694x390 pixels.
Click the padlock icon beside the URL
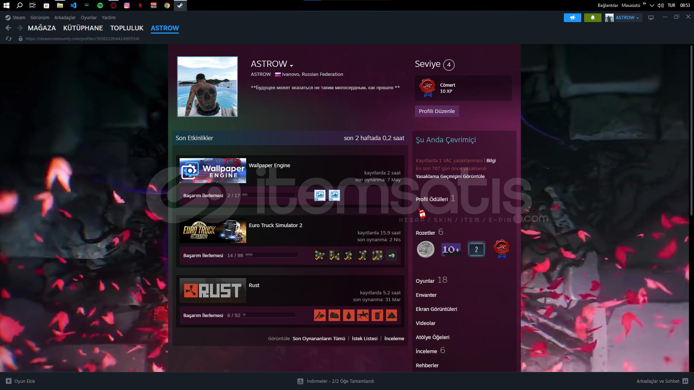click(21, 39)
